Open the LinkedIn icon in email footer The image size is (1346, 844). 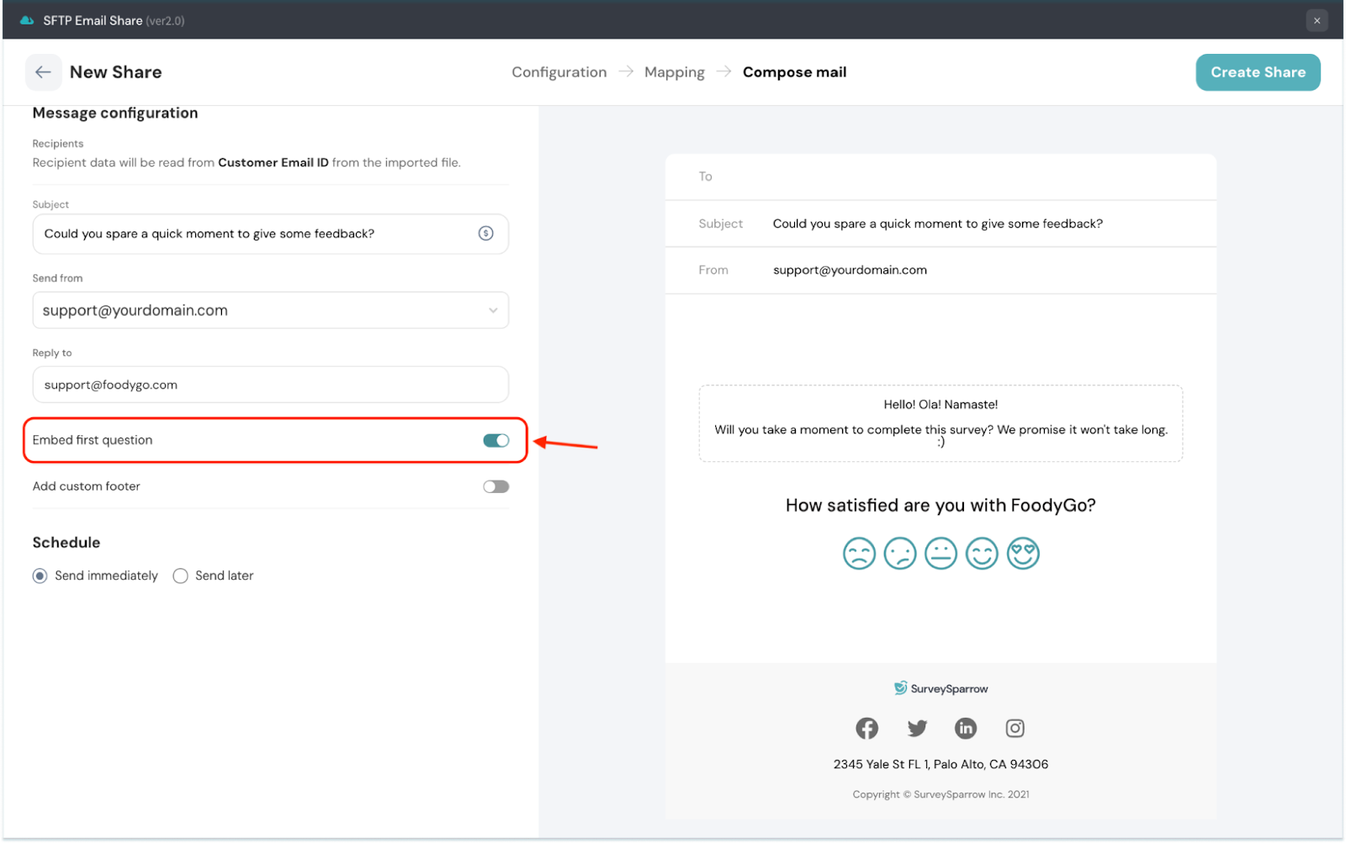[966, 728]
